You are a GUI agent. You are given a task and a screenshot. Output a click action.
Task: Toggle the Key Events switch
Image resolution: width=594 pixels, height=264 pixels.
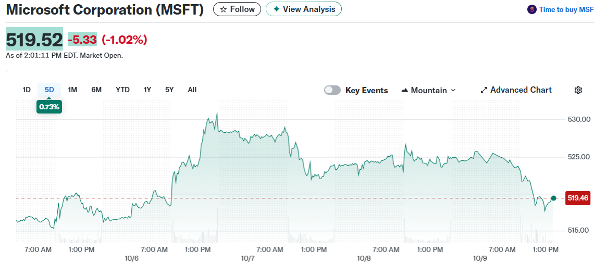[332, 90]
